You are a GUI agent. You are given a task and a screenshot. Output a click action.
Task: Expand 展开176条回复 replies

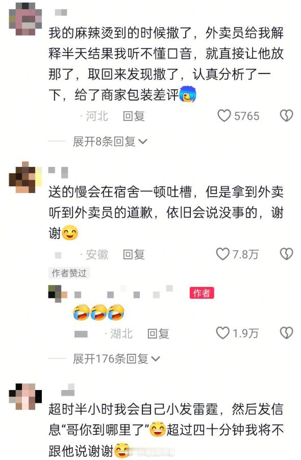click(117, 359)
